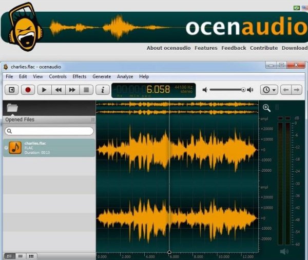Follow the About ocenaudio link
Viewport: 308px width, 260px height.
(168, 48)
